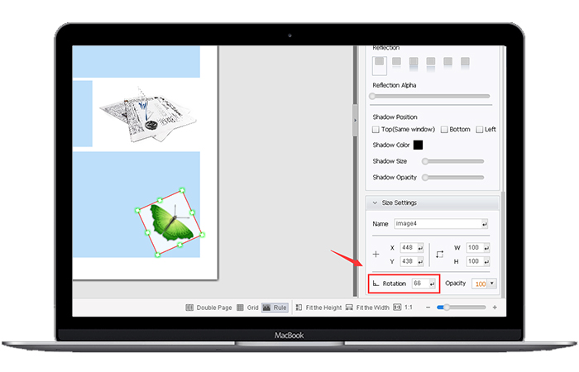Enable Top (Same window) shadow position
579x372 pixels.
pos(376,130)
